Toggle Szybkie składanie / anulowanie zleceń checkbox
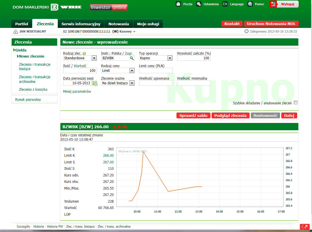Screen dimensions: 312x232 tap(296, 103)
